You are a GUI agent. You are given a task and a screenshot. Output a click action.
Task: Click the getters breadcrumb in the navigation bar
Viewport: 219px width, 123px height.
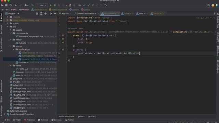(x=74, y=10)
